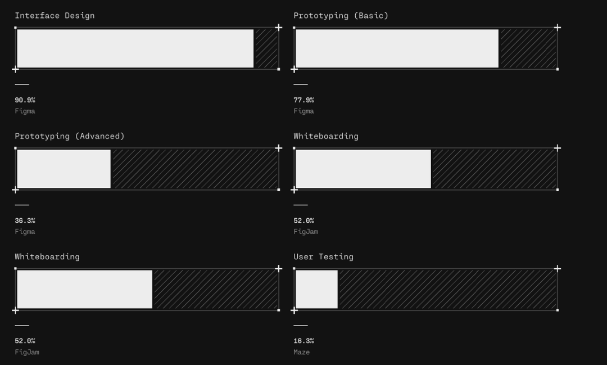607x365 pixels.
Task: Select the plus marker at User Testing bar's top-right corner
Action: coord(558,268)
